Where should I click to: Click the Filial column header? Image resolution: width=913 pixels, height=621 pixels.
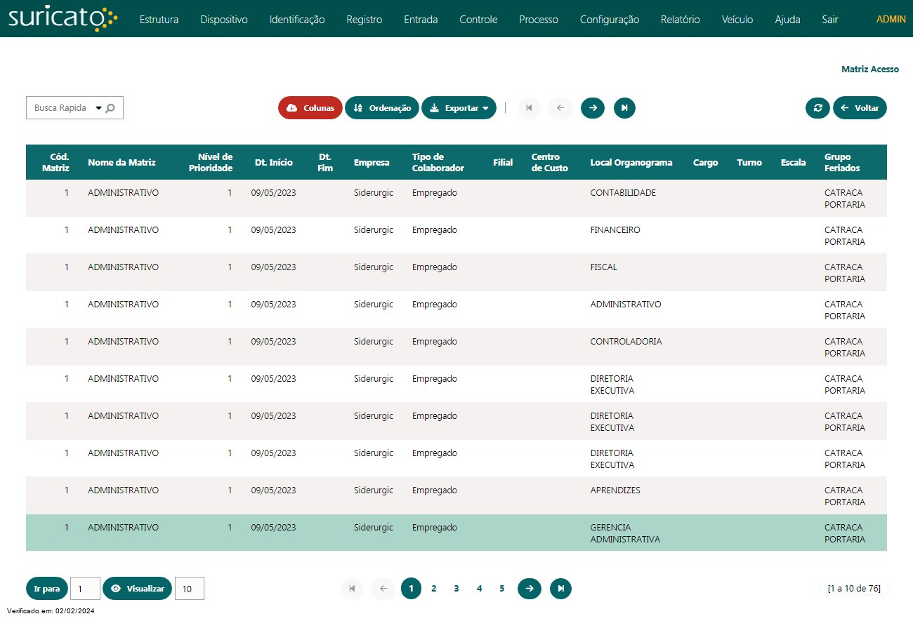tap(503, 162)
